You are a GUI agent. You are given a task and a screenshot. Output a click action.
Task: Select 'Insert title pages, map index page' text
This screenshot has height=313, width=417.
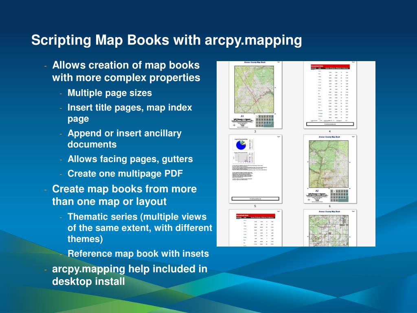[x=129, y=113]
